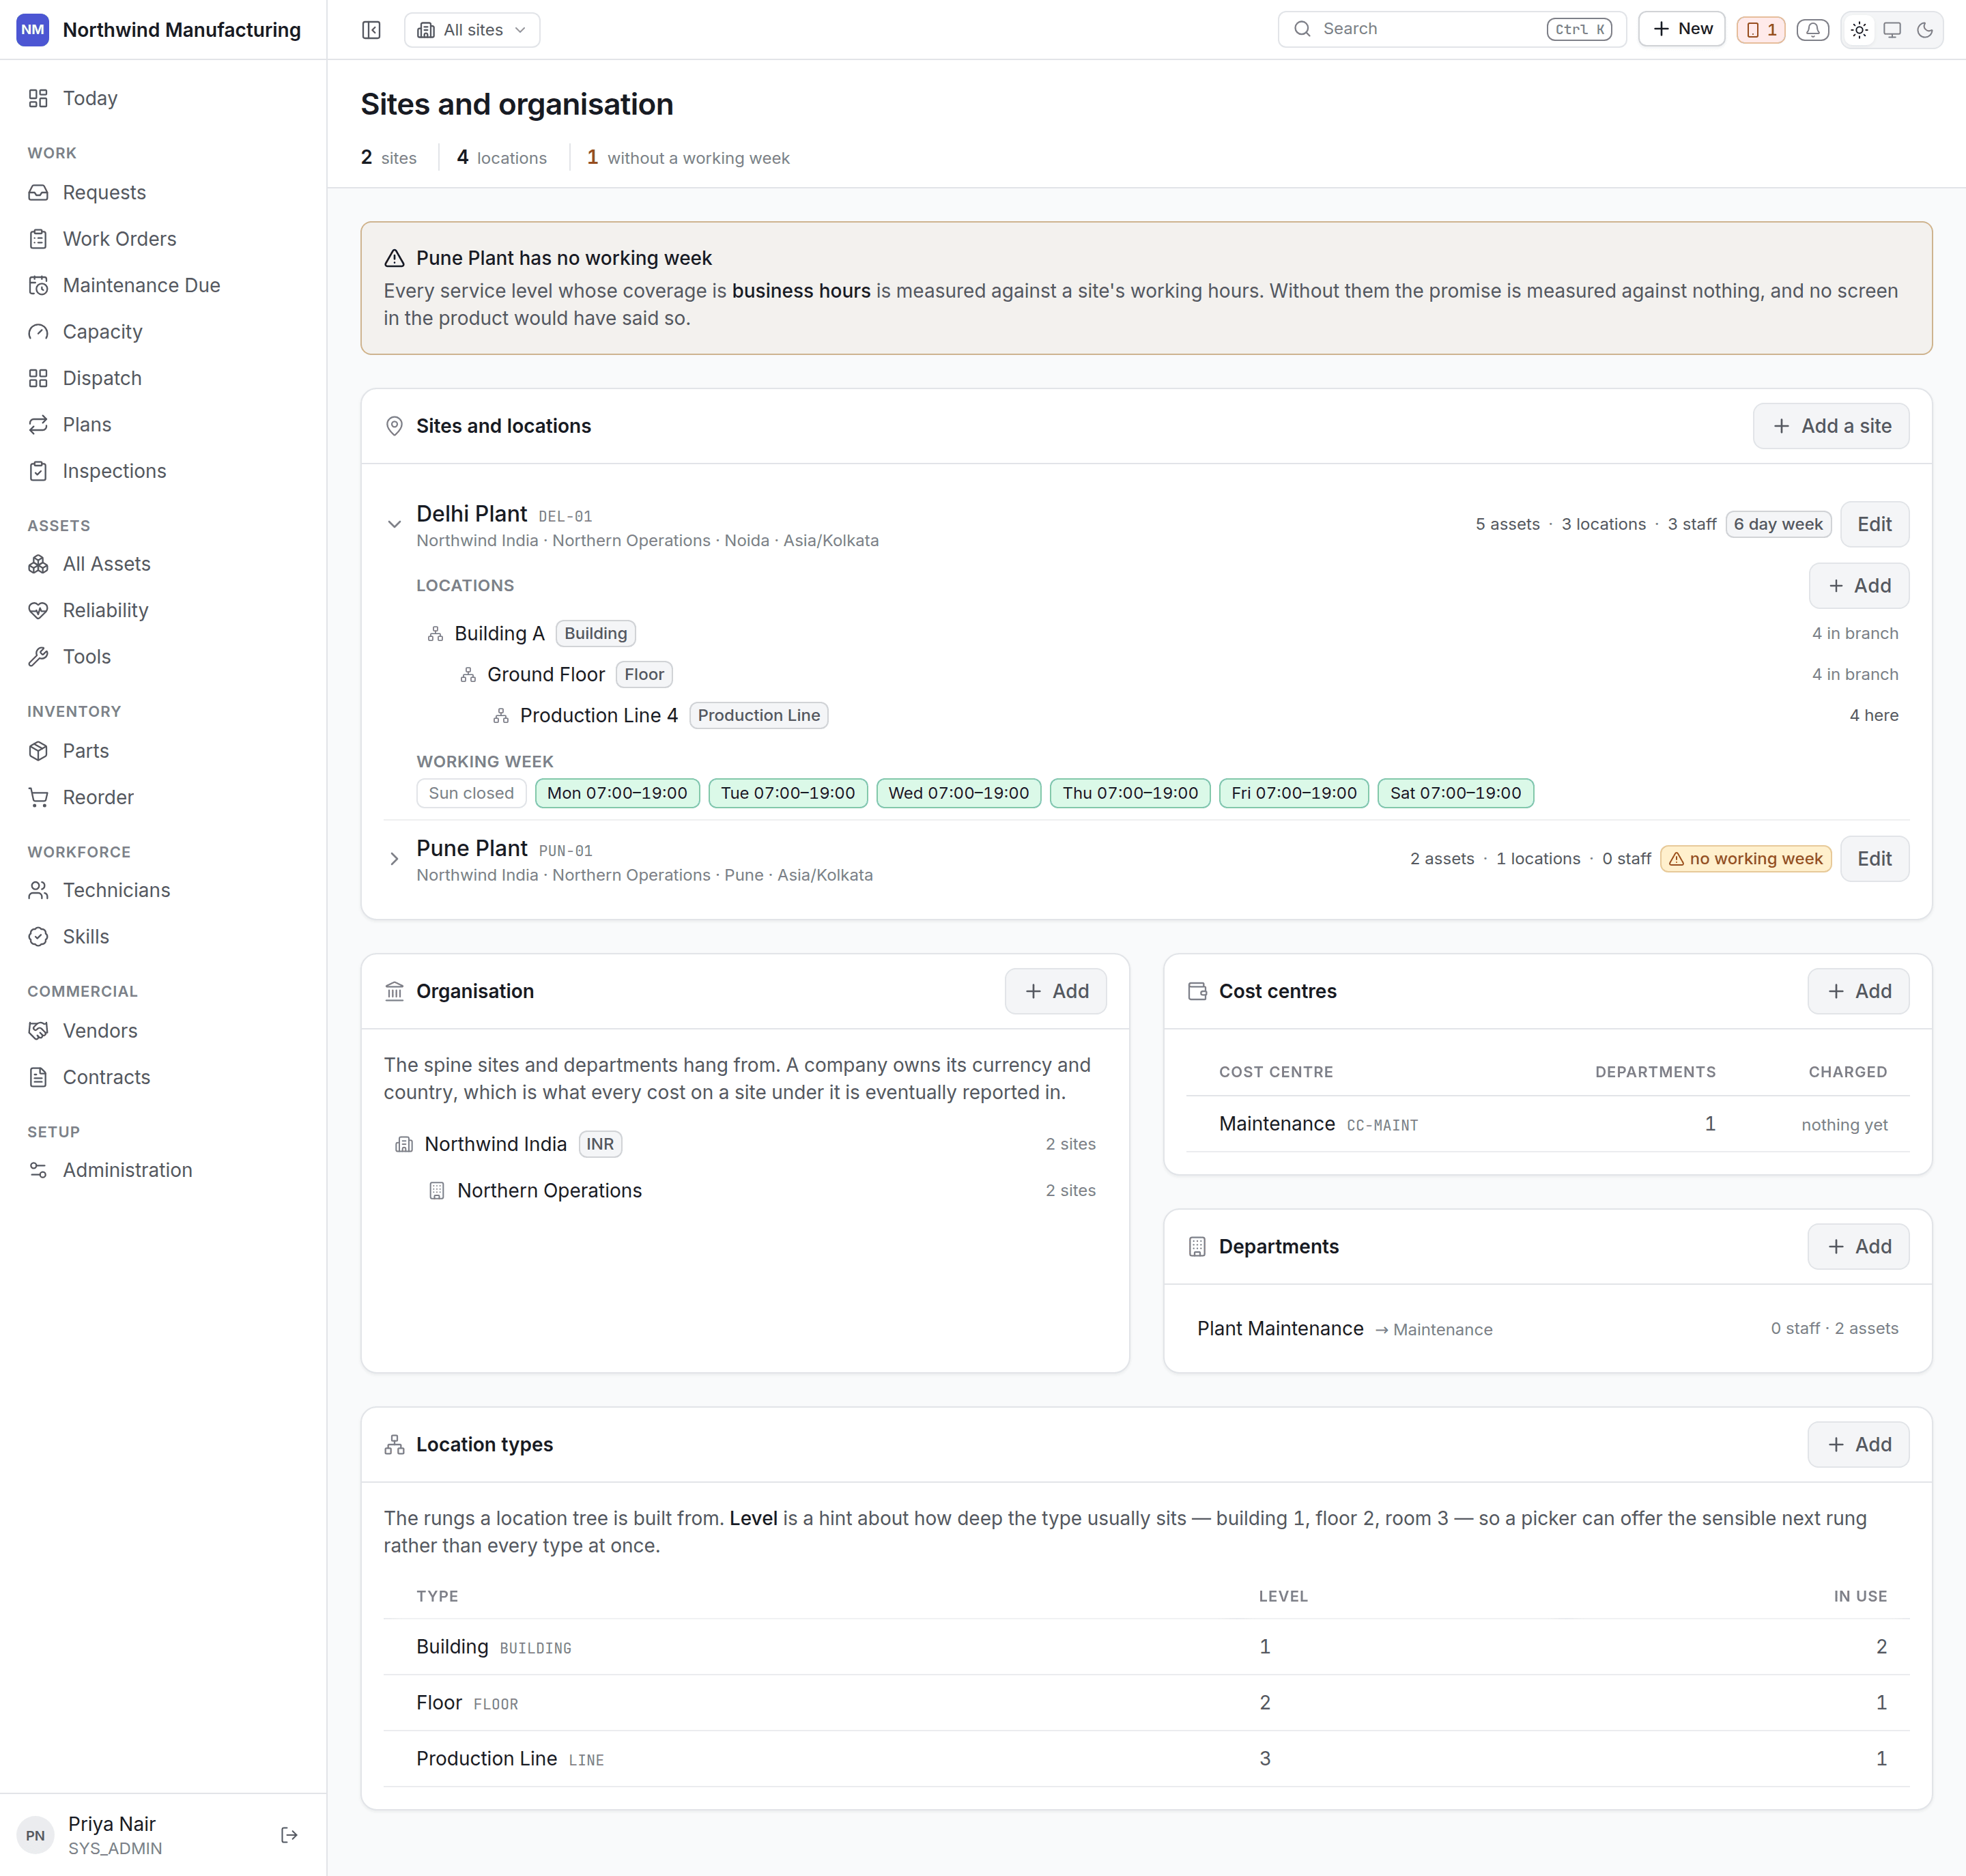Click the 6 day week badge

point(1778,524)
